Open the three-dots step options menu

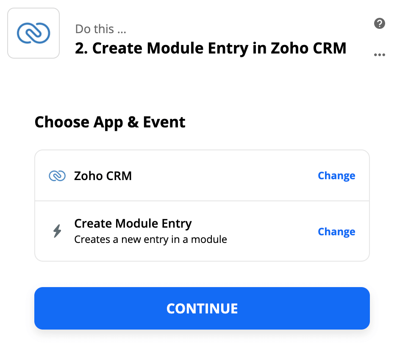[x=379, y=55]
